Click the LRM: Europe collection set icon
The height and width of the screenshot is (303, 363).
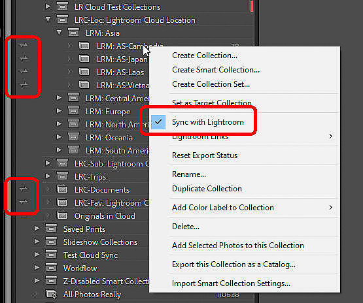[73, 111]
